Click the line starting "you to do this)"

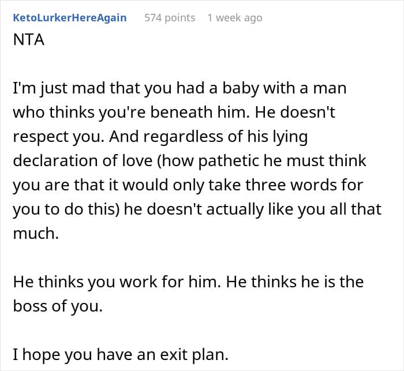pos(196,208)
